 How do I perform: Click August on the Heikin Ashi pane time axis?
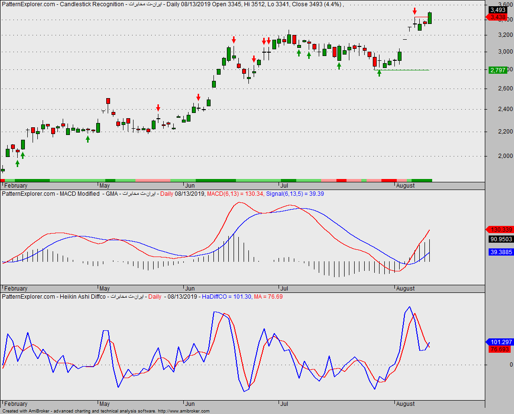[x=405, y=404]
